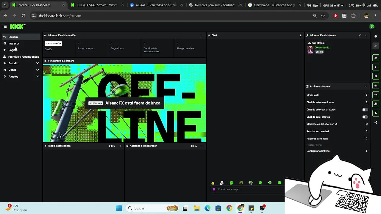This screenshot has width=381, height=214.
Task: Open the Acciones de moderador three-dot menu
Action: pyautogui.click(x=202, y=146)
